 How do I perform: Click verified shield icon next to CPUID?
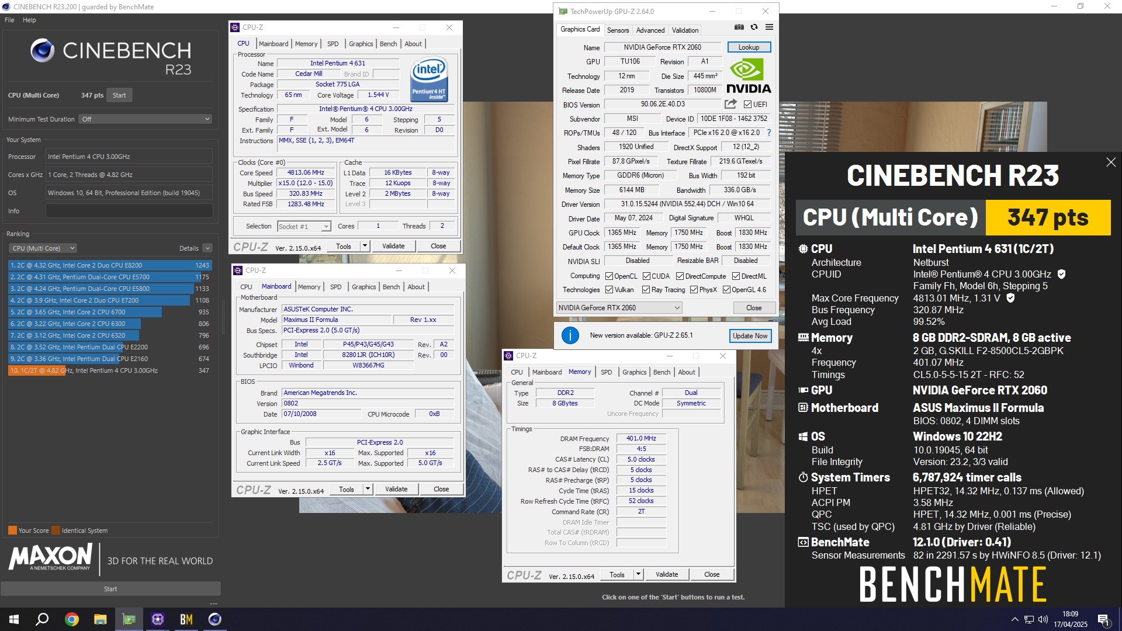[x=1062, y=274]
